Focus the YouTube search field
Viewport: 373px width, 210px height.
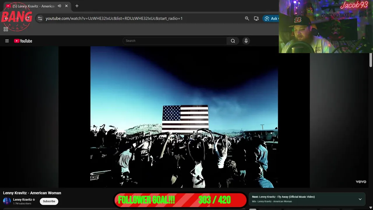(x=175, y=41)
